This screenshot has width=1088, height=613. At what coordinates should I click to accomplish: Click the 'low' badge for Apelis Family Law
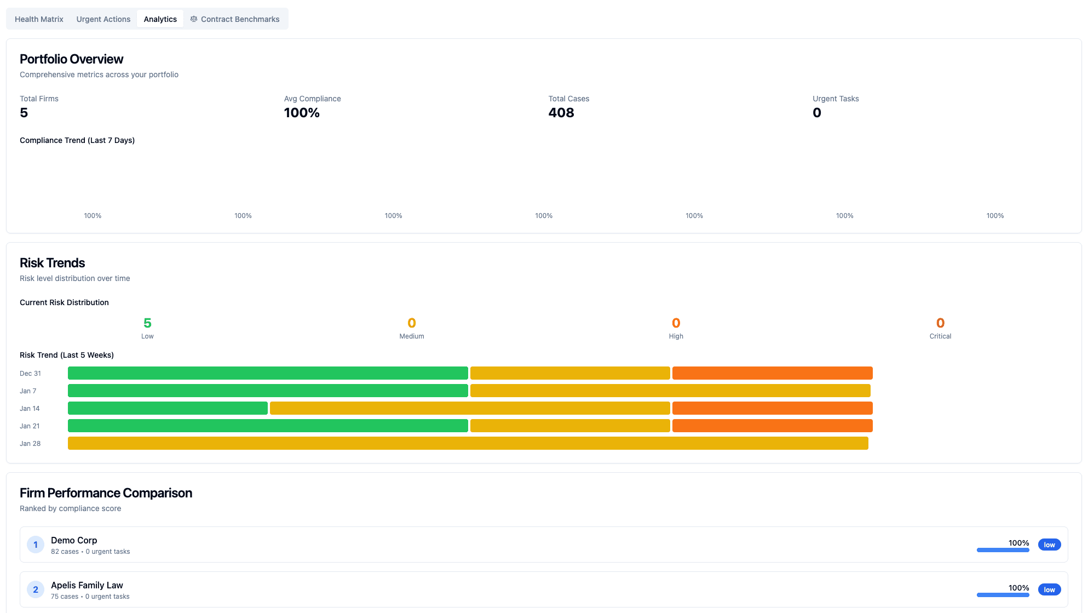coord(1049,589)
